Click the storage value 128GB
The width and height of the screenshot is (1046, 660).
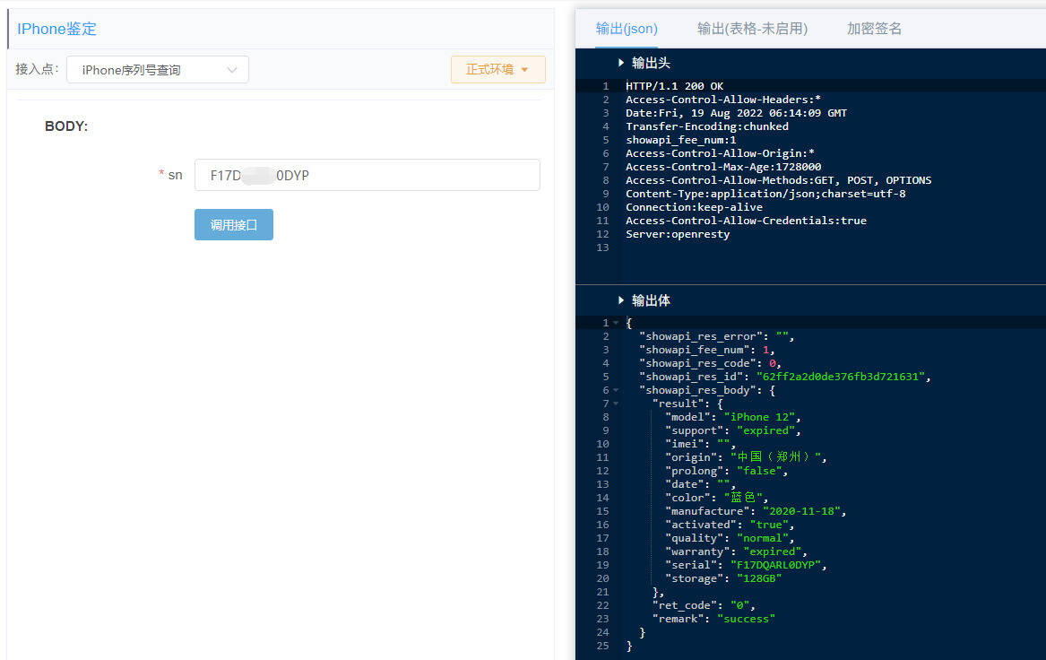click(759, 578)
